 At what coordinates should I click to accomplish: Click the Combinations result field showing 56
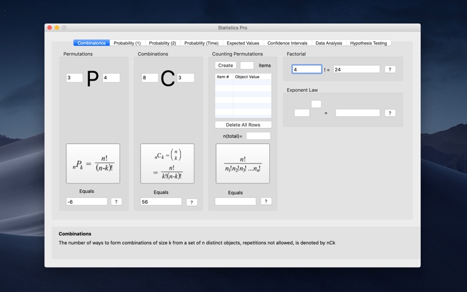tap(161, 201)
